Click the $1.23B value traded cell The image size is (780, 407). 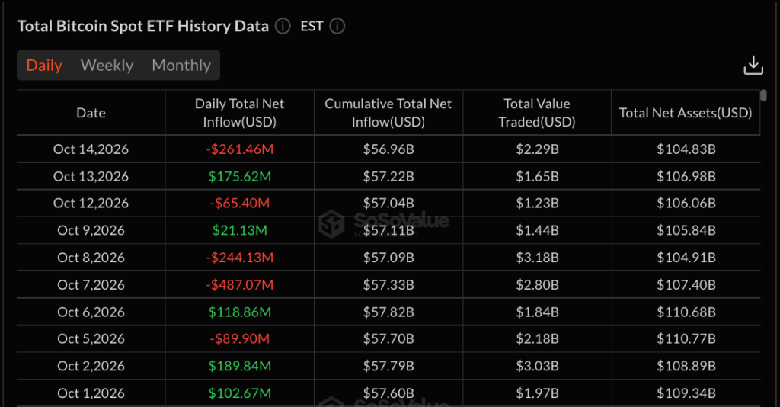click(537, 203)
